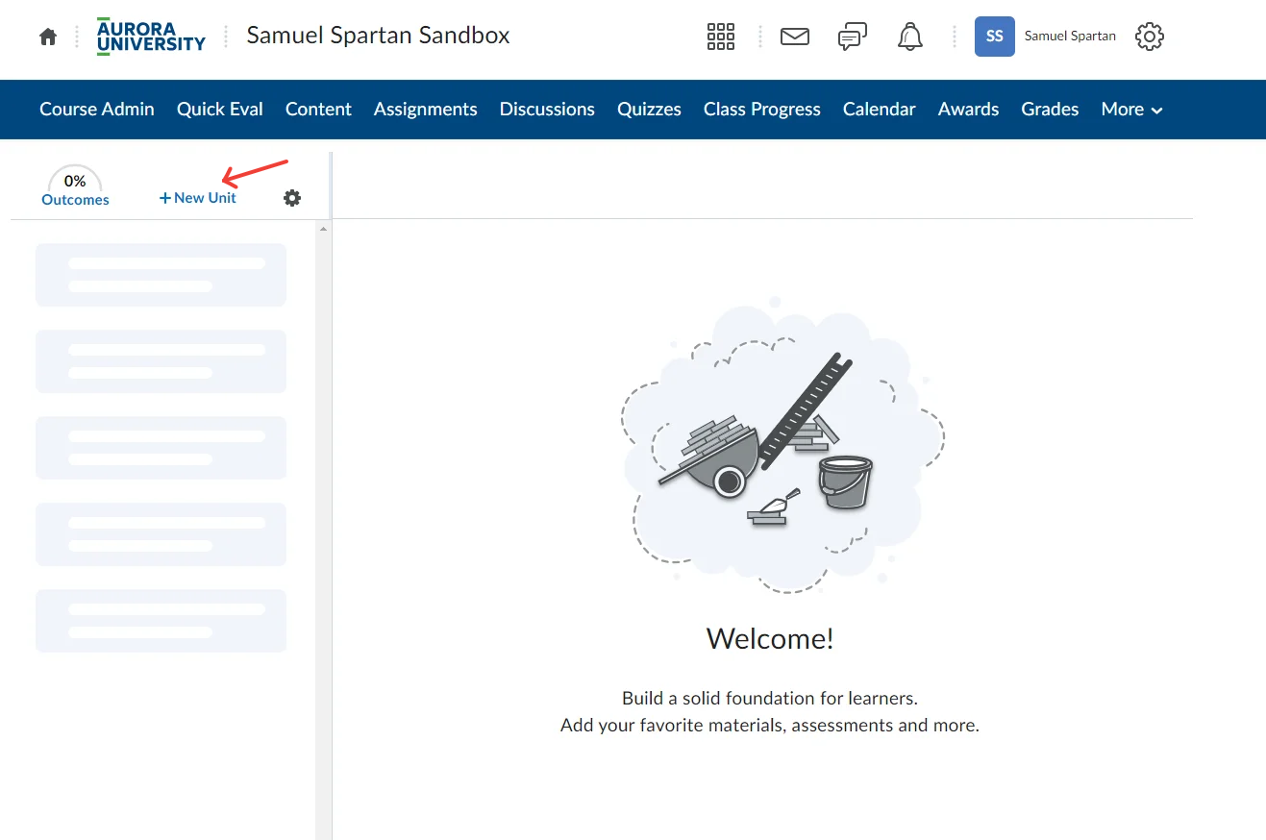
Task: Click 'Build a solid foundation for learners.' text
Action: tap(770, 698)
